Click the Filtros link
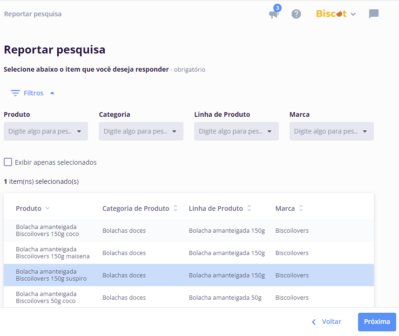Image resolution: width=399 pixels, height=336 pixels. 34,93
